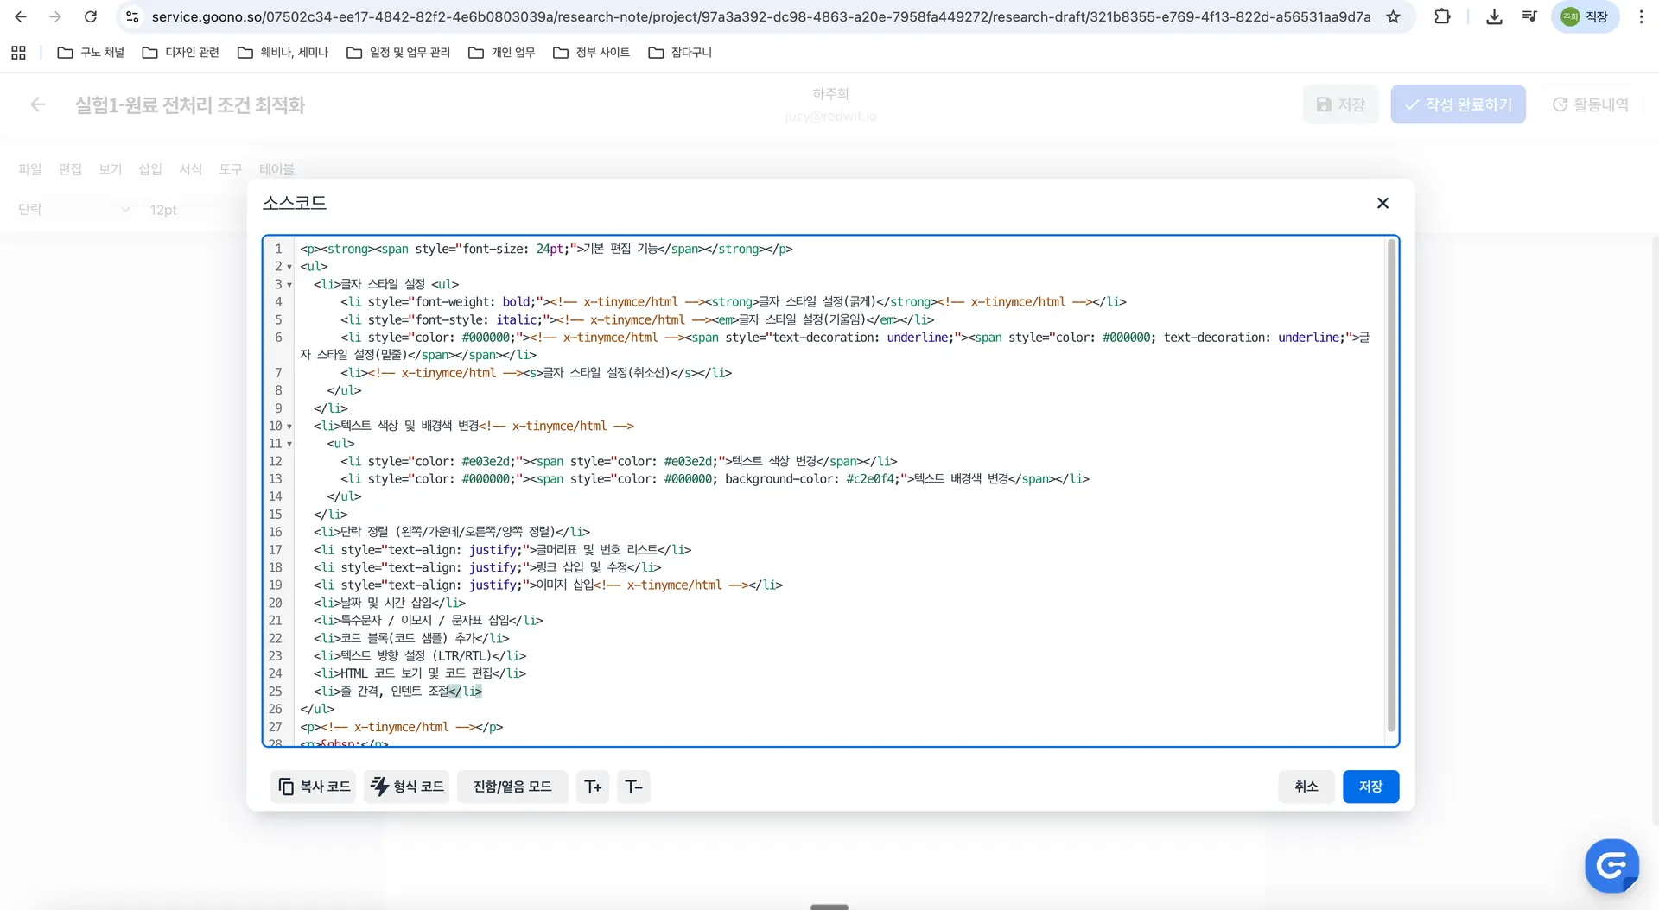Bookmark this page with the star icon
This screenshot has width=1659, height=910.
[1393, 16]
